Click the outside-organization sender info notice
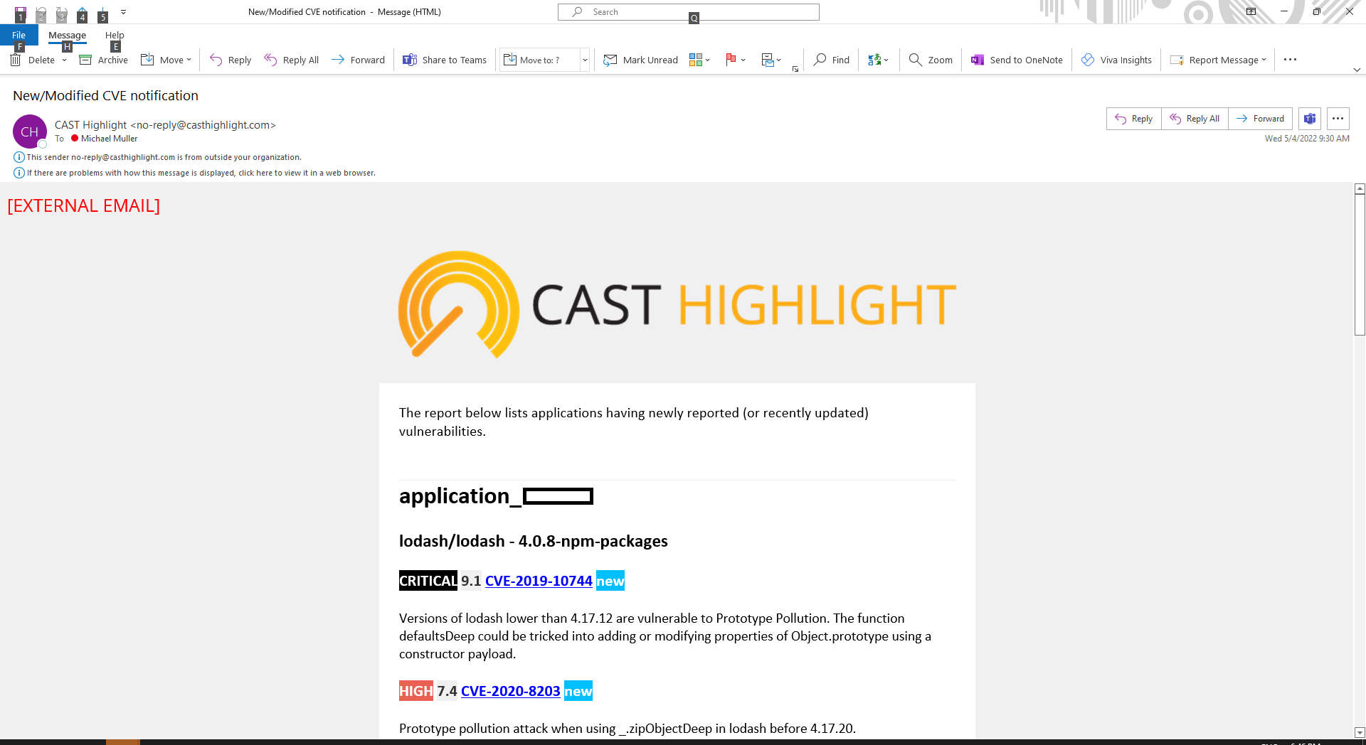The image size is (1366, 745). (158, 157)
